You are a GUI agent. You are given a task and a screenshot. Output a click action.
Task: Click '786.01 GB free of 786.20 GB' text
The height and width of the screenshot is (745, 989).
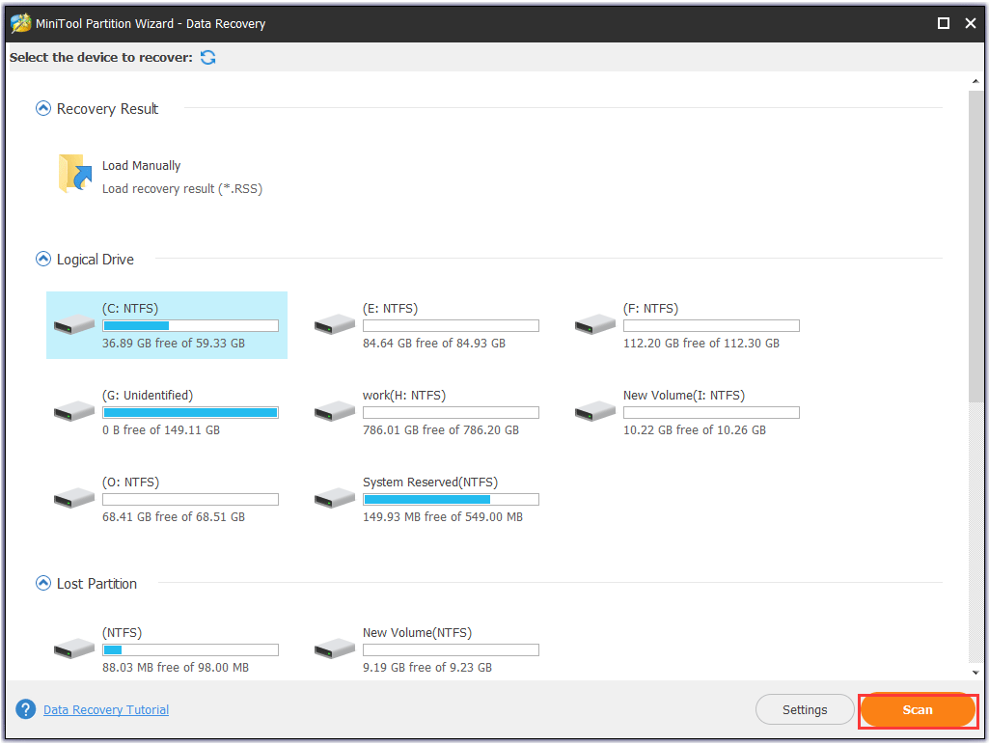point(441,430)
